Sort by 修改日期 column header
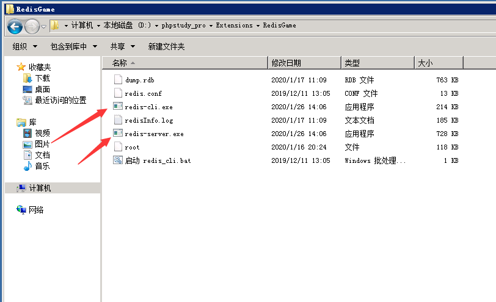Screen dimensions: 496x302 coord(304,63)
